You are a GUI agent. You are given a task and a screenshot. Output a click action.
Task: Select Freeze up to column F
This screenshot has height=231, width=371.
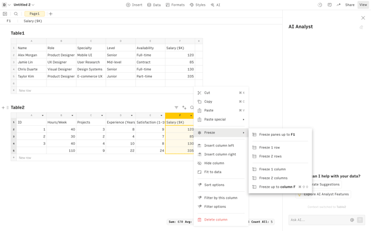280,187
